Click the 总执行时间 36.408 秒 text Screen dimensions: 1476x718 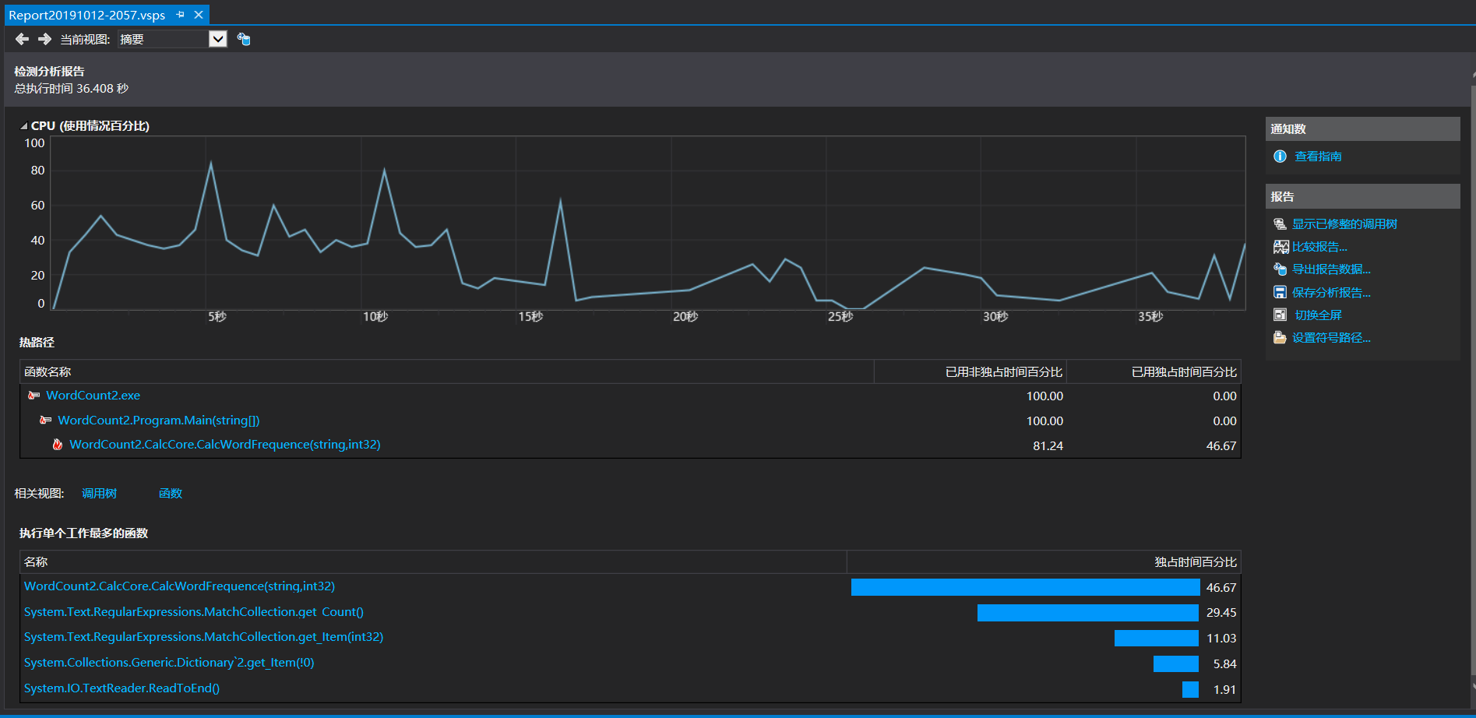[x=72, y=89]
